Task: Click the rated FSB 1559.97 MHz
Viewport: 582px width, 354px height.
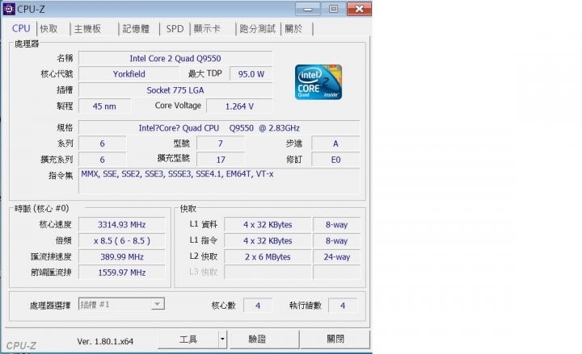Action: [x=122, y=273]
